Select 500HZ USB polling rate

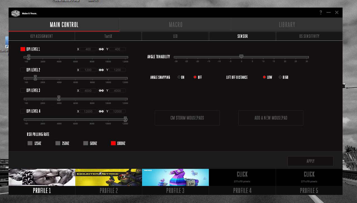[86, 143]
